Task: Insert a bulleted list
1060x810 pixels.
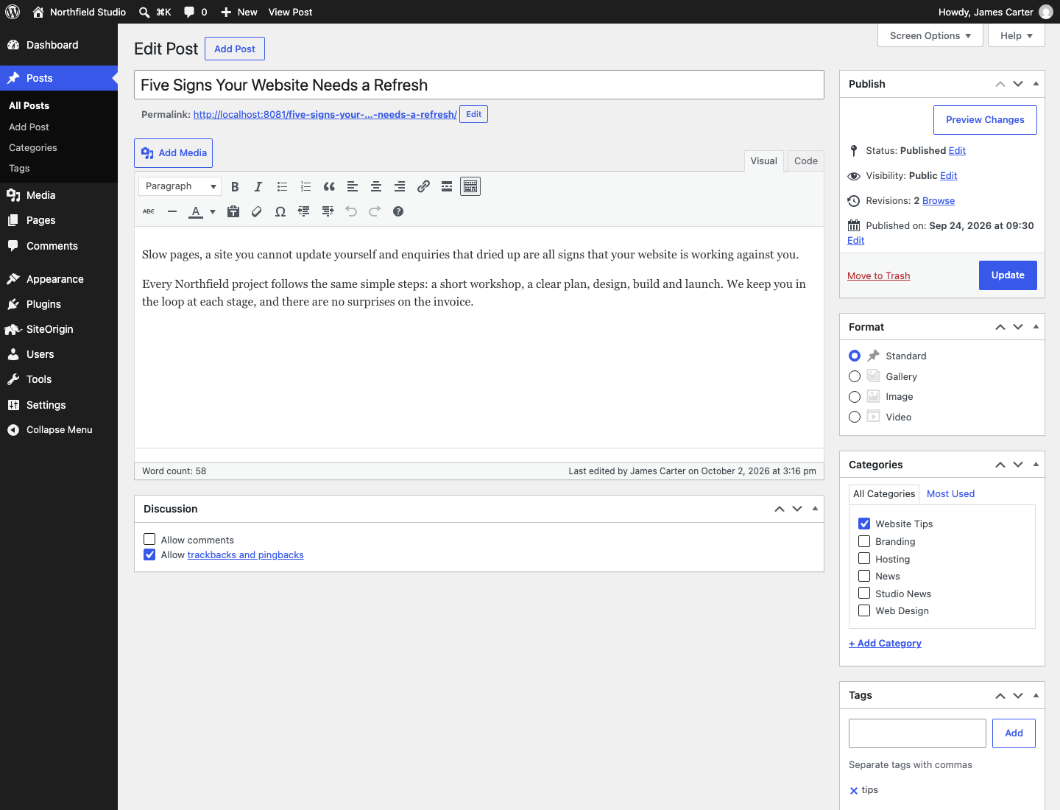Action: 282,187
